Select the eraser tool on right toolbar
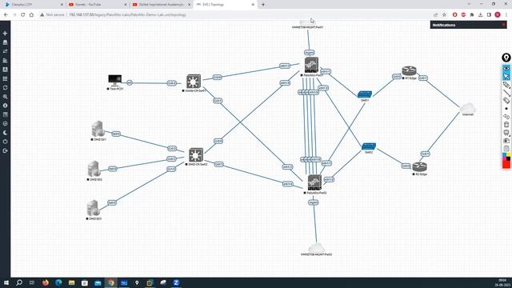 click(506, 101)
